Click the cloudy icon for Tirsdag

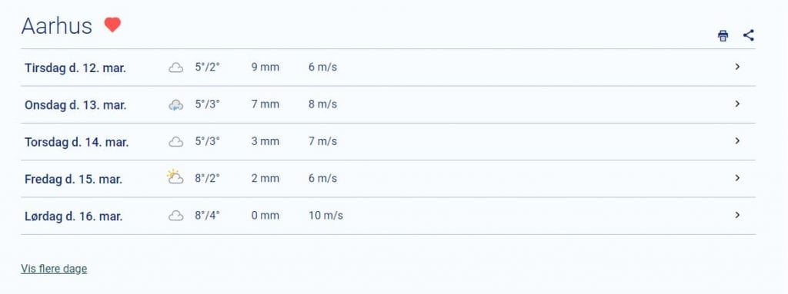coord(175,68)
